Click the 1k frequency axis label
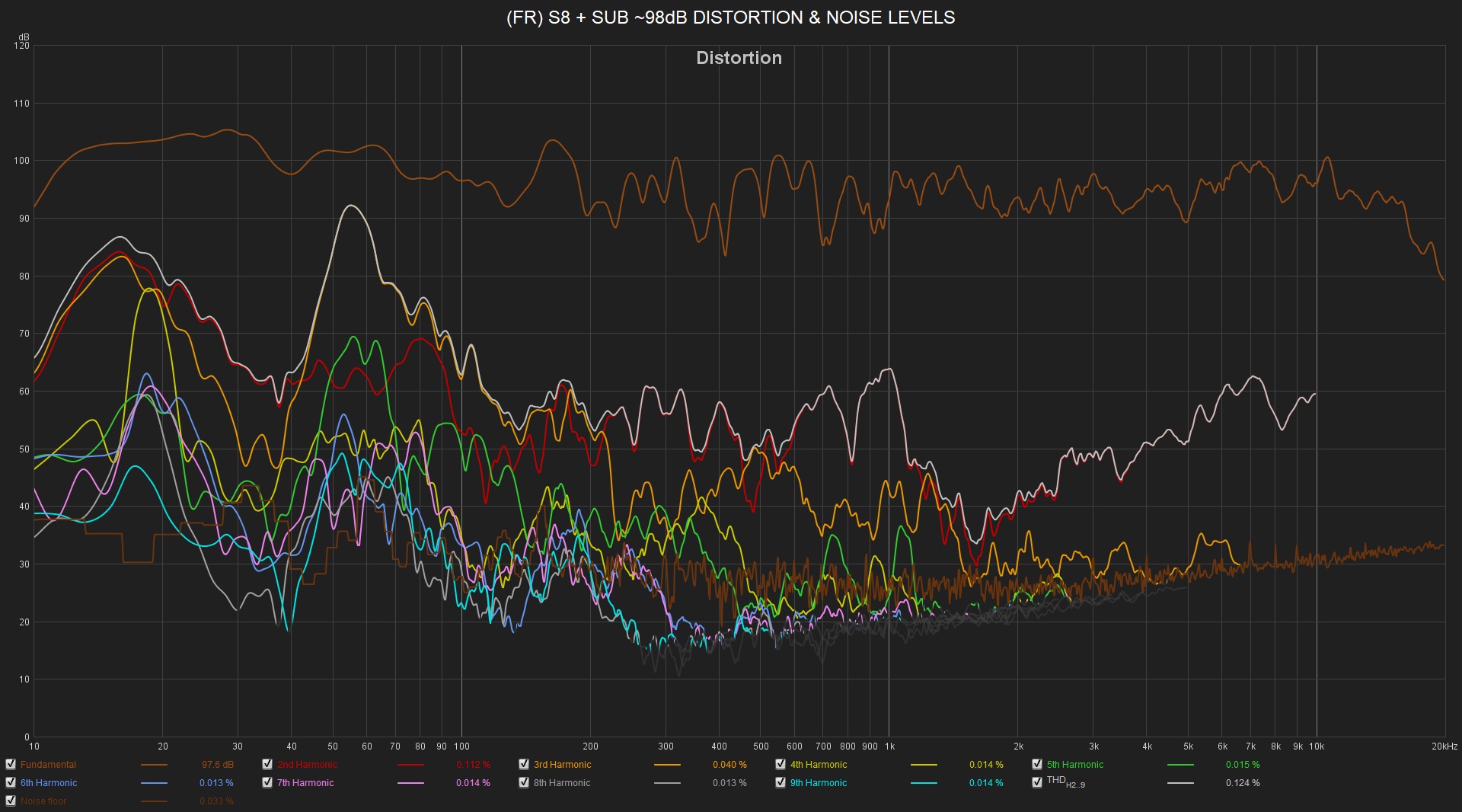 click(x=889, y=746)
